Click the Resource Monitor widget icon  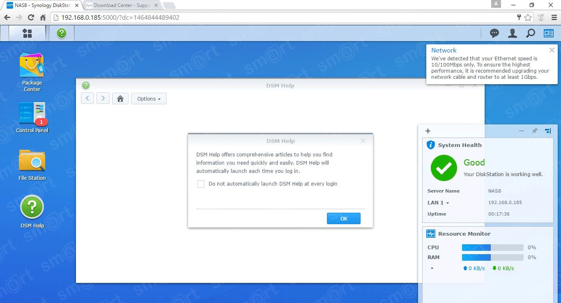pyautogui.click(x=430, y=234)
